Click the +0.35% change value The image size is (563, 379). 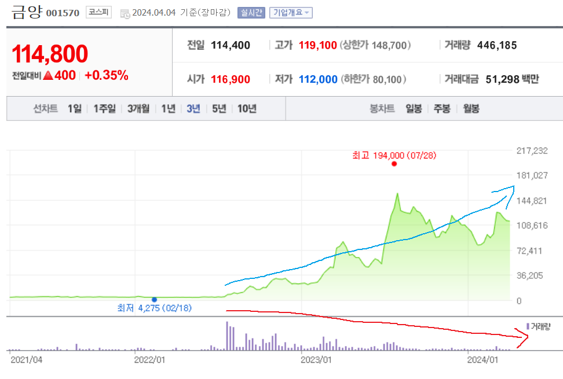[x=106, y=75]
